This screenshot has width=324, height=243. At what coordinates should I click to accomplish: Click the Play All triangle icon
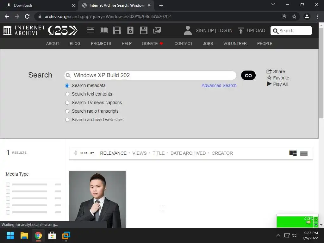pos(269,84)
